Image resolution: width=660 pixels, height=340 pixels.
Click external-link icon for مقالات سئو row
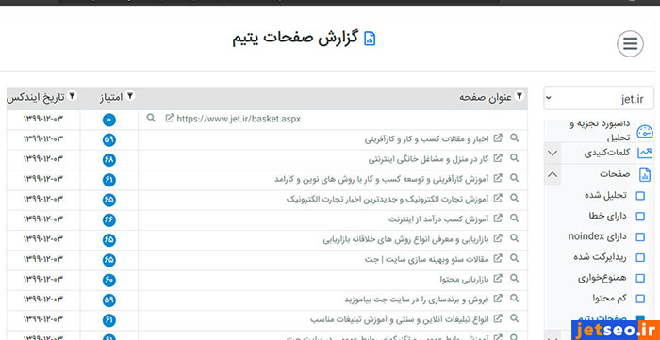point(498,258)
